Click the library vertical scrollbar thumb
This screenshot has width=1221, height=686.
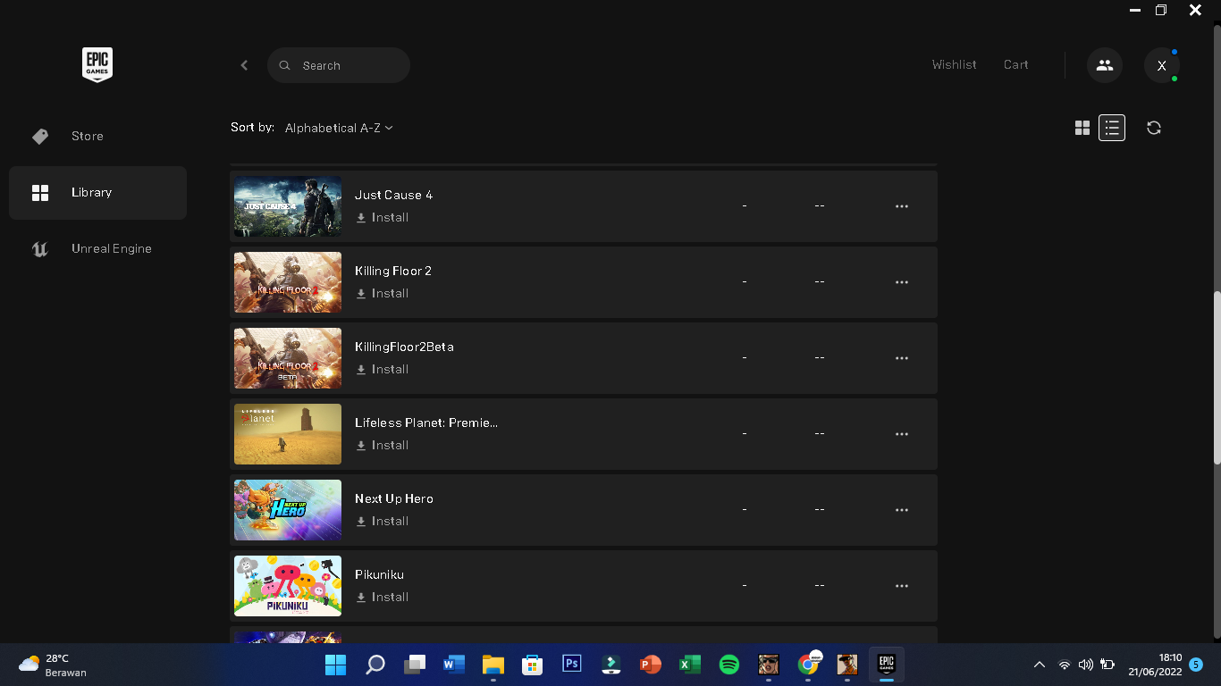pyautogui.click(x=1217, y=377)
